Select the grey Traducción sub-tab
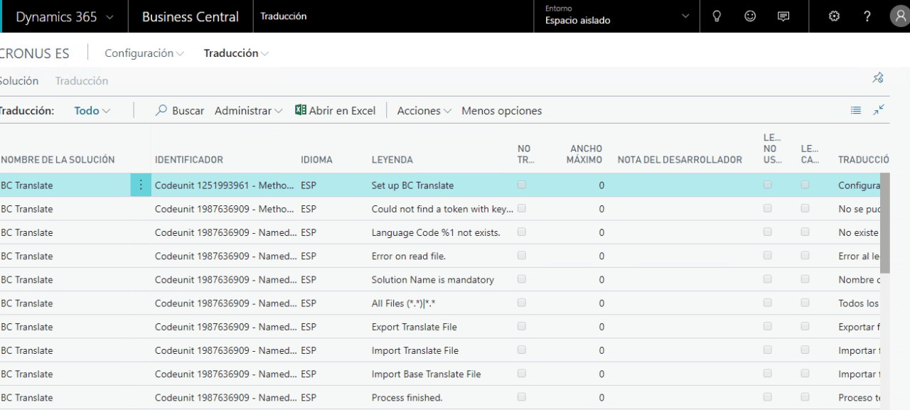Screen dimensions: 910x410 [x=82, y=81]
